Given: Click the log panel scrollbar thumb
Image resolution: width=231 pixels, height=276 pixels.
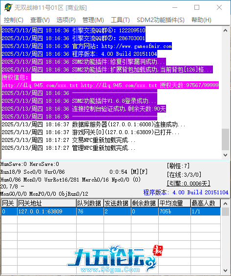Looking at the screenshot, I should [225, 139].
